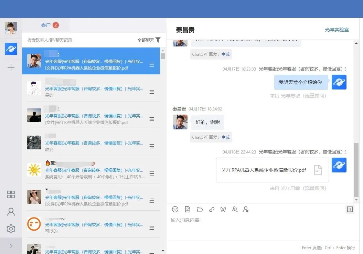Open the 光年RPA机器人系统企业微信版报价.pdf attachment
The height and width of the screenshot is (254, 363).
pos(272,170)
